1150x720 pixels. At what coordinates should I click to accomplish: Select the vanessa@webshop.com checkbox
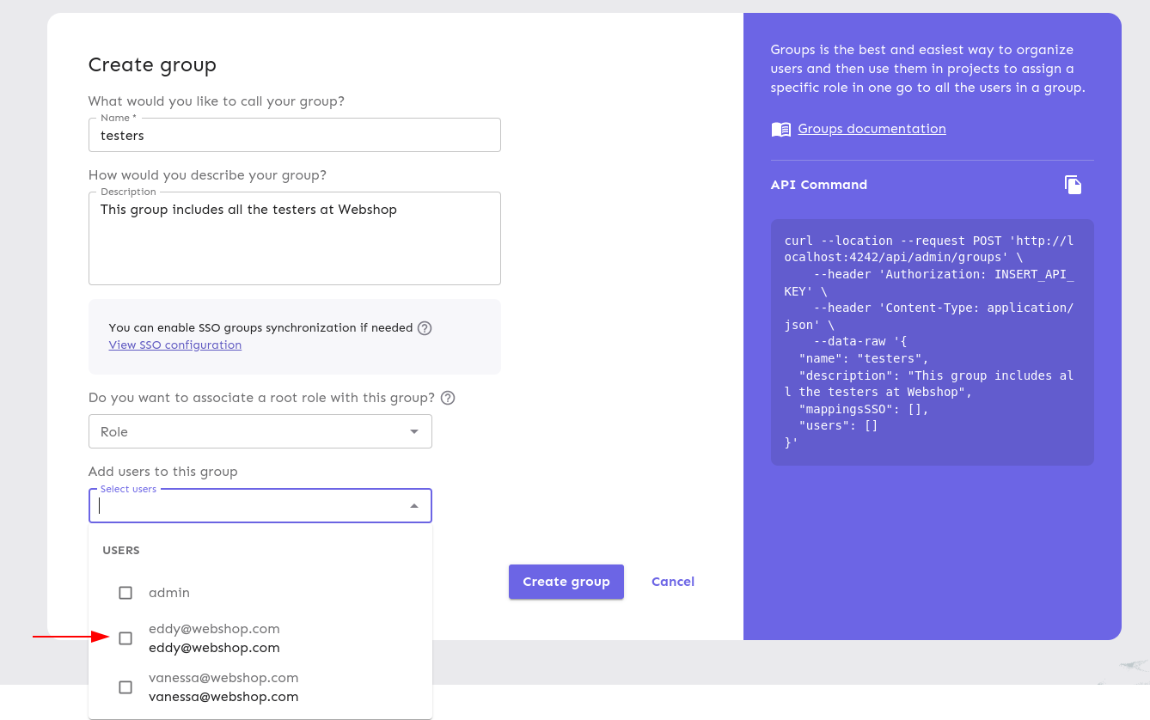pos(125,687)
